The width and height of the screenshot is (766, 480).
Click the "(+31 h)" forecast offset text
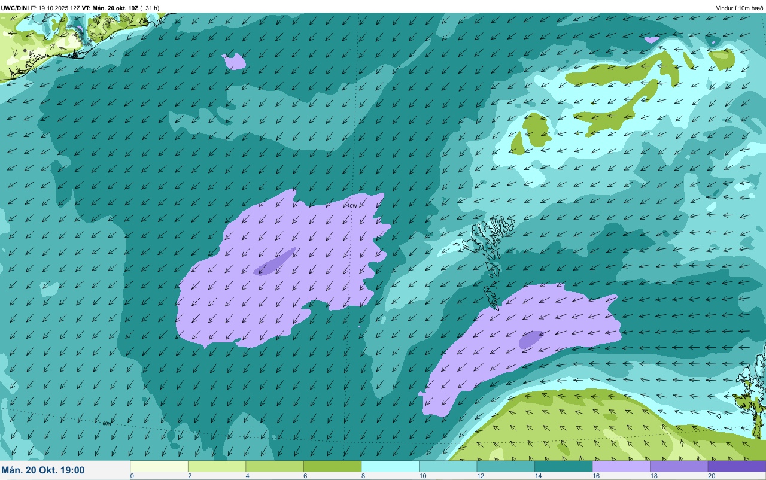[150, 8]
